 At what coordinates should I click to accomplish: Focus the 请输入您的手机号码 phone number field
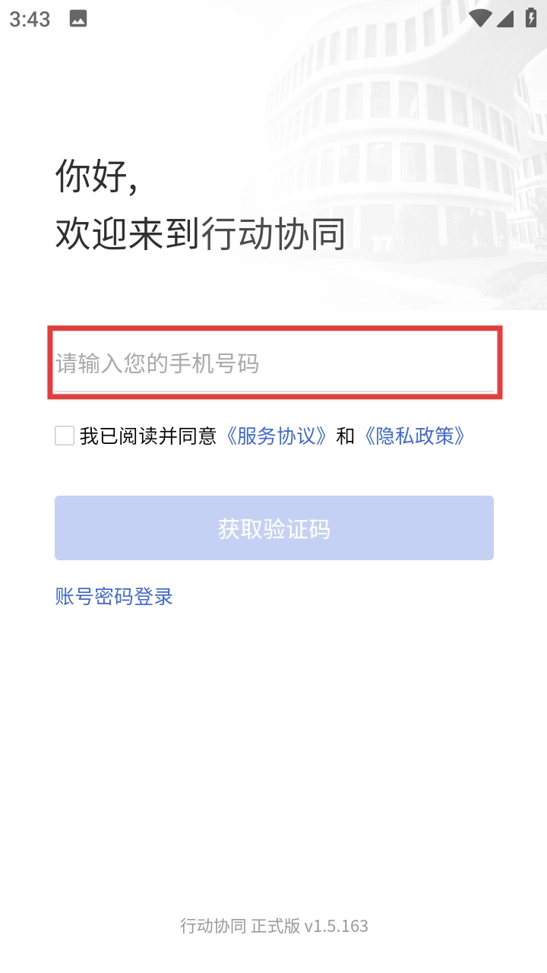click(x=274, y=363)
